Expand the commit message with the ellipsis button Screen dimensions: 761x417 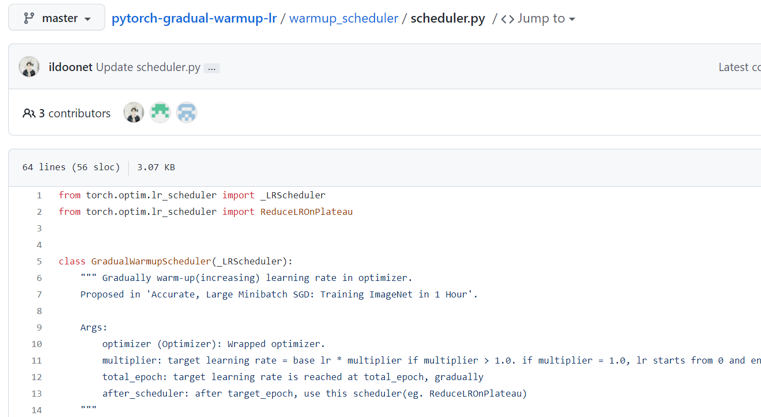(211, 68)
